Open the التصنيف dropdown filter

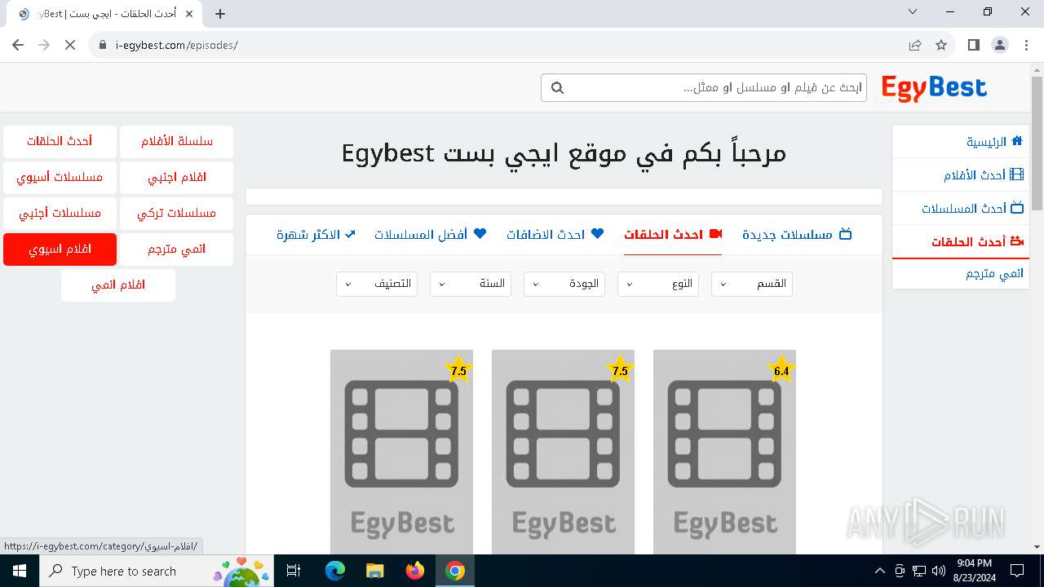click(377, 284)
